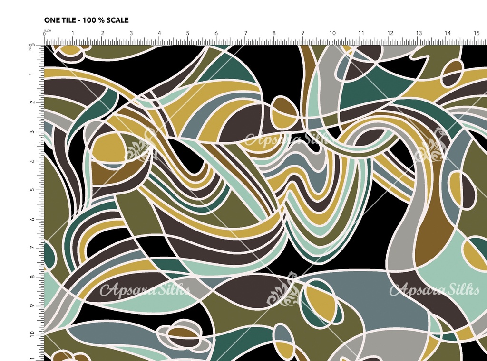
Task: Click the floral emblem between the bottom watermarks
Action: [x=283, y=289]
